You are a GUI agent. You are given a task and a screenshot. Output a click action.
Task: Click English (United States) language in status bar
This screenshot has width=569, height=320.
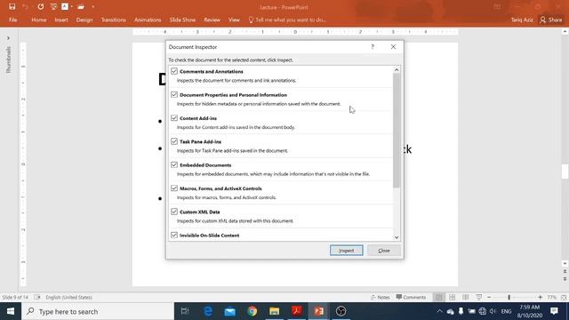(x=69, y=297)
